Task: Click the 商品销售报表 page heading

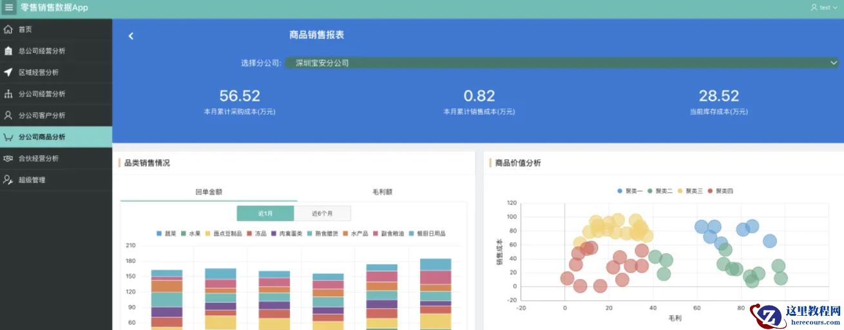Action: coord(316,35)
